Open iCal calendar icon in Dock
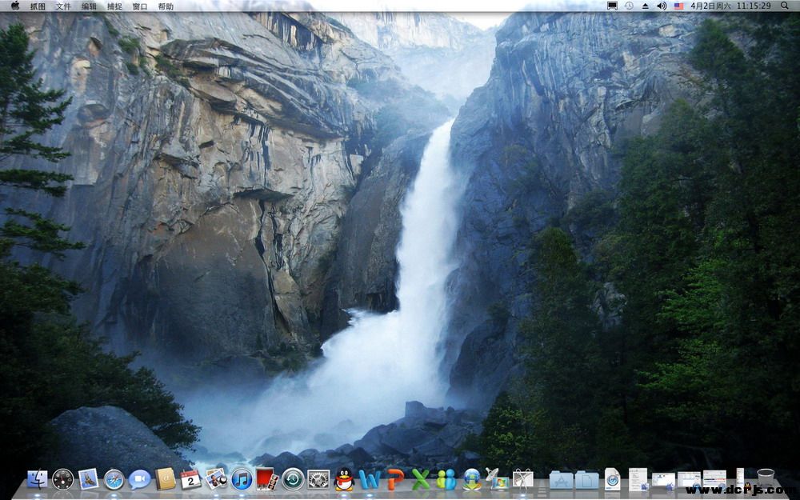Screen dimensions: 800x500 [190, 479]
